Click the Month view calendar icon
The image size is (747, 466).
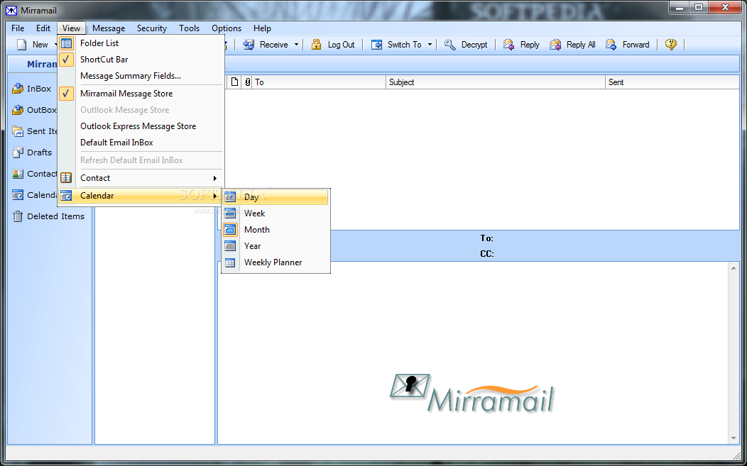click(230, 229)
